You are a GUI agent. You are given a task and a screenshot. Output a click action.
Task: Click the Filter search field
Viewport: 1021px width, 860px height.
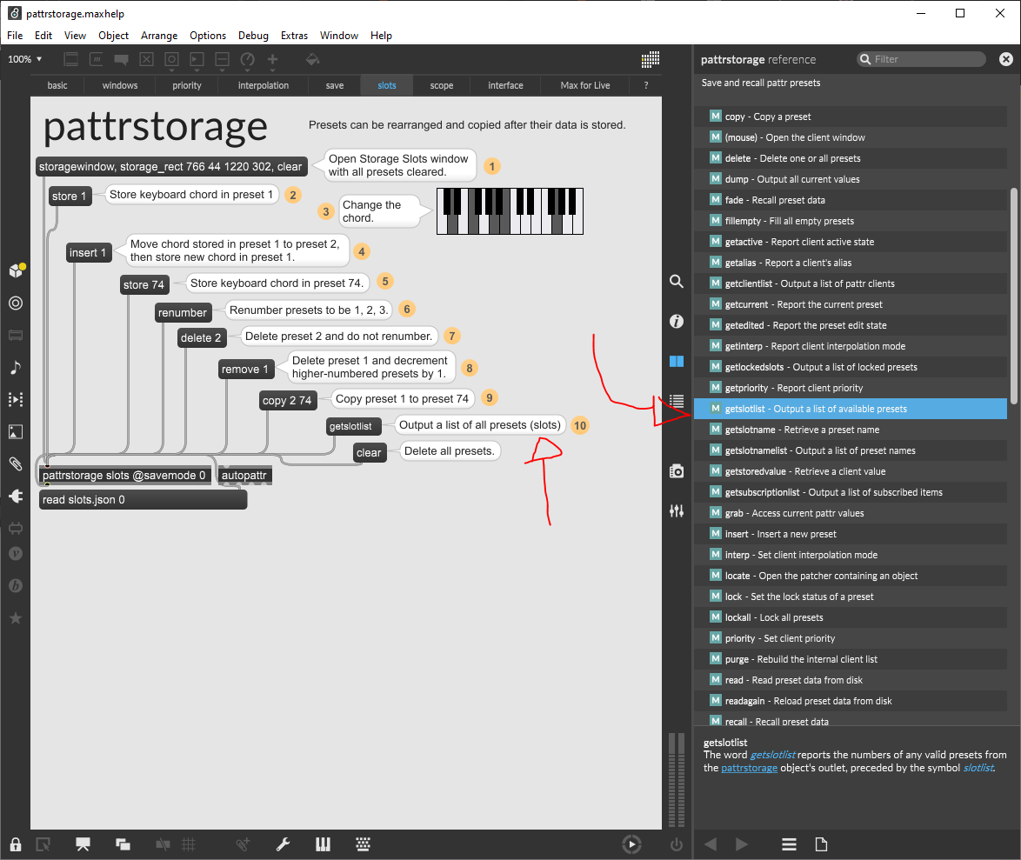(921, 59)
